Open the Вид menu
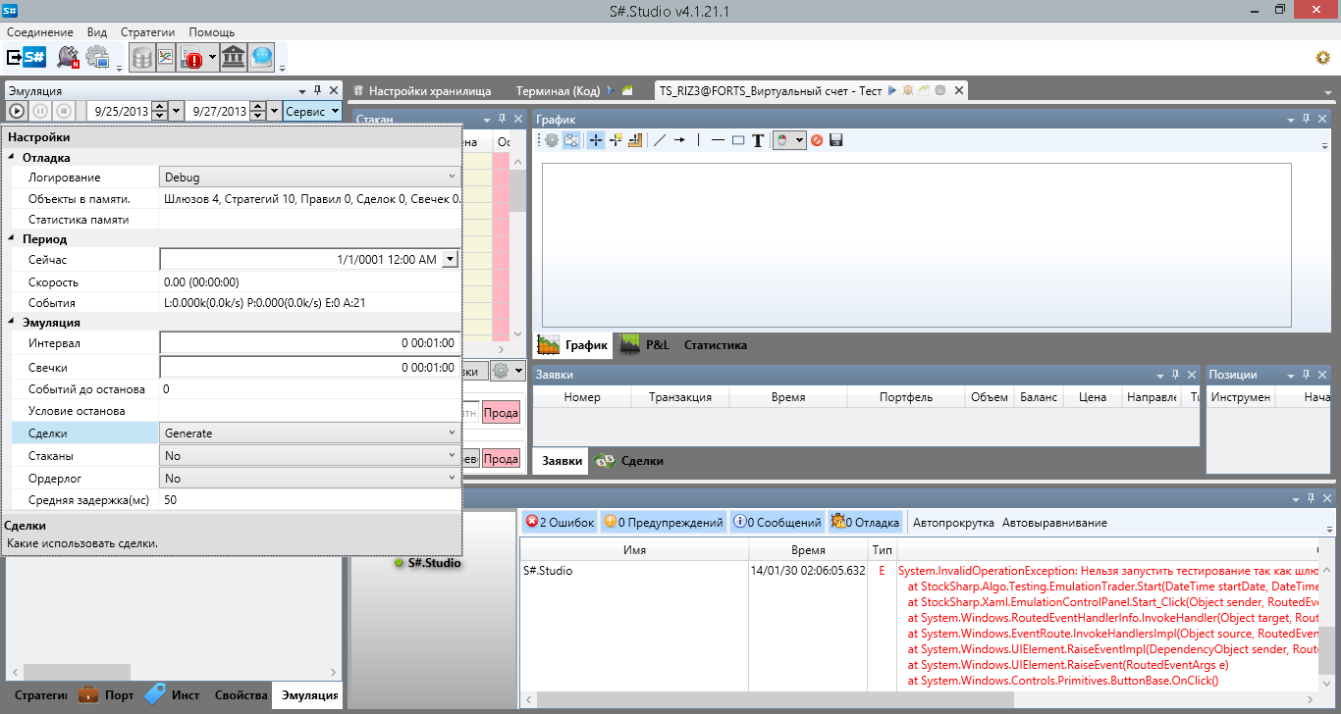 coord(97,32)
